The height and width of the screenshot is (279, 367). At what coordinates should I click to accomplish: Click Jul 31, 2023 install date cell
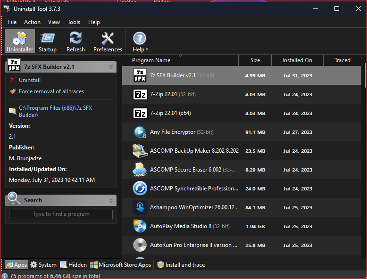click(x=298, y=75)
